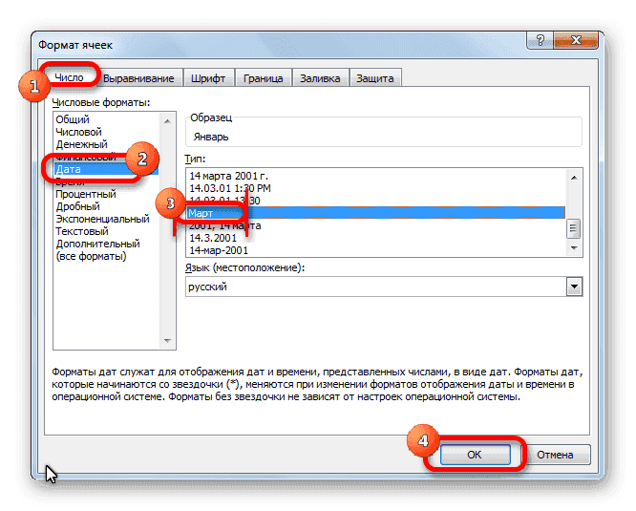This screenshot has width=636, height=511.
Task: Open the Граница tab
Action: coord(264,78)
